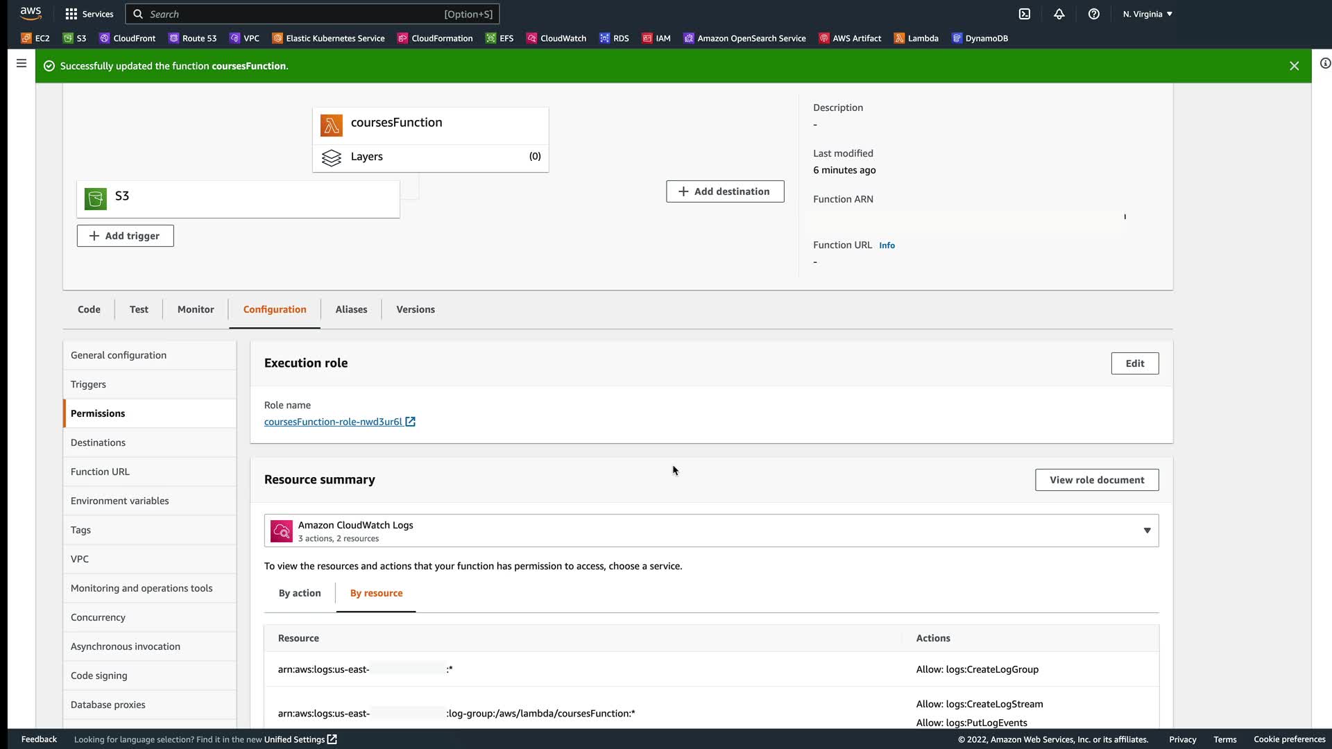Click the top search input field
This screenshot has width=1332, height=749.
(291, 14)
